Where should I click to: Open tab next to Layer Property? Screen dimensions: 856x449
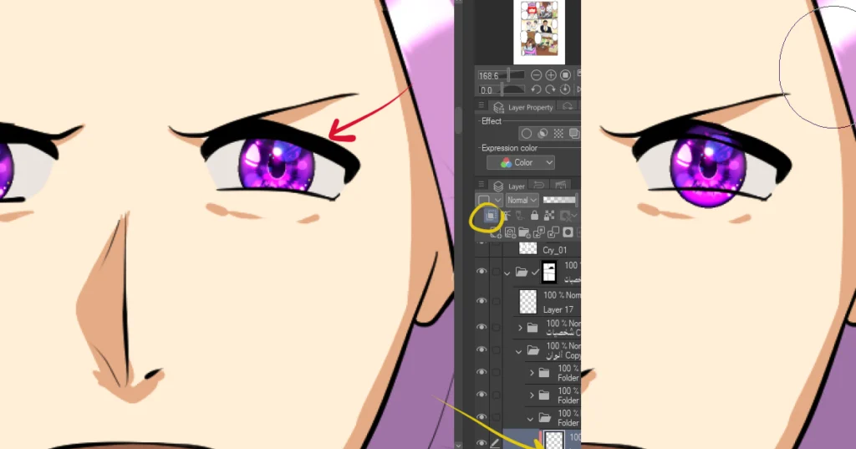coord(568,106)
